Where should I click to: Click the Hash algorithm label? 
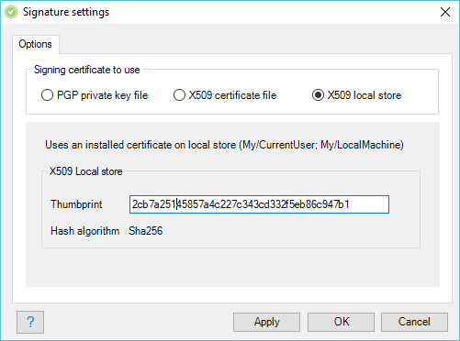pos(85,231)
